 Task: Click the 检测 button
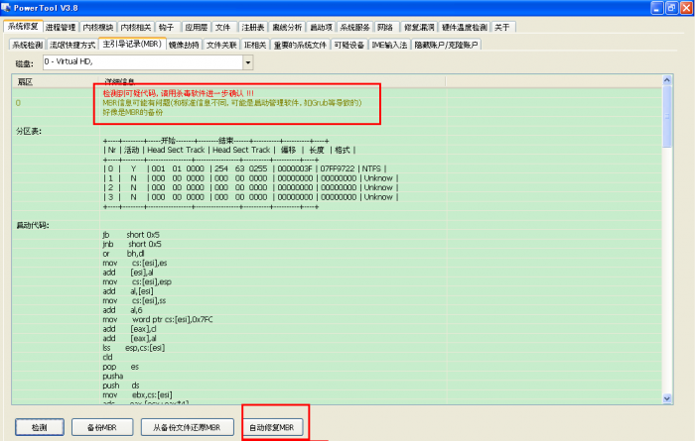39,426
